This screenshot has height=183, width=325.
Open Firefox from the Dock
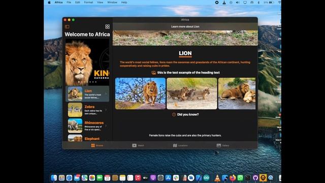pos(233,178)
